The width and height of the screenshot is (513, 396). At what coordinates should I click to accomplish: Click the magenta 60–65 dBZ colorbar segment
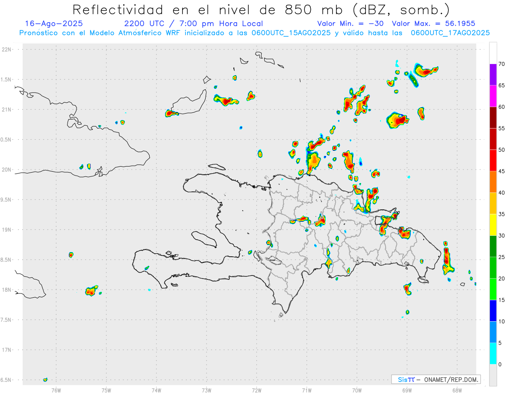click(493, 96)
